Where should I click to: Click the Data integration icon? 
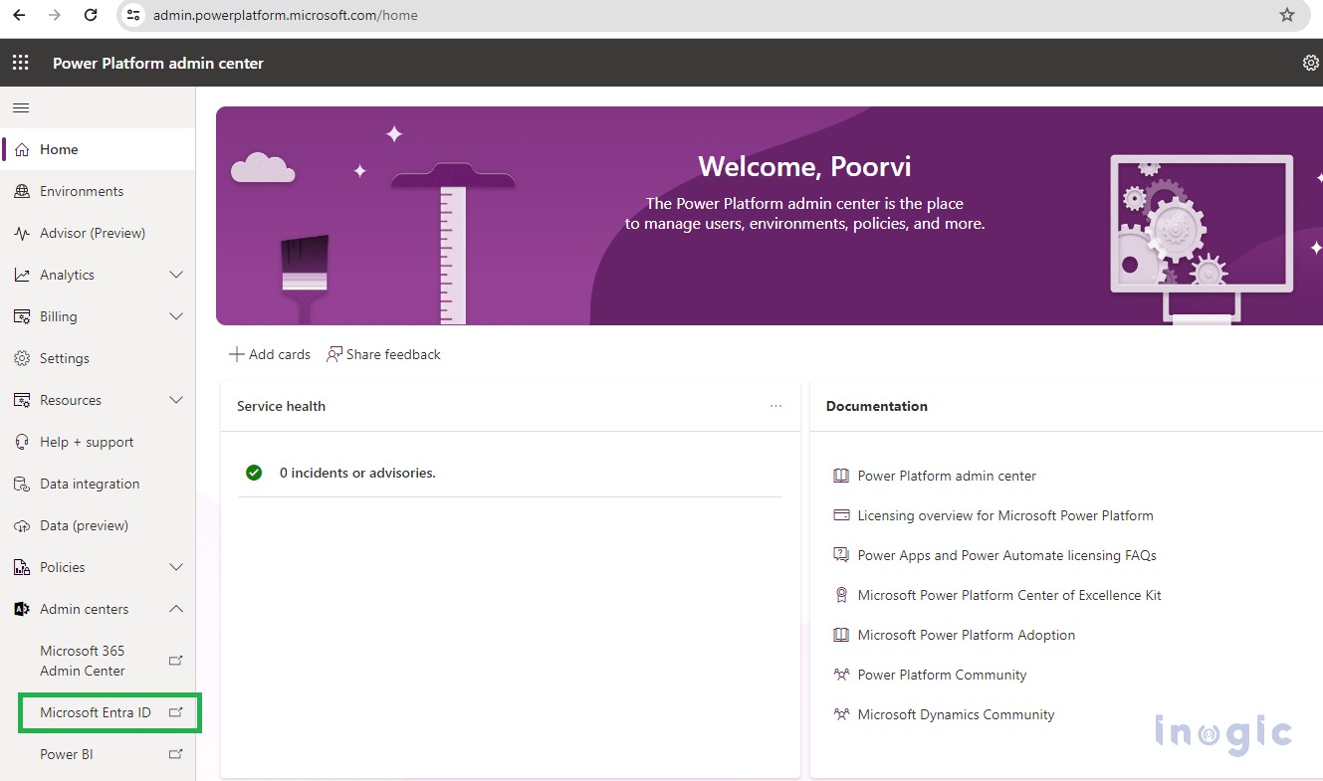[22, 484]
